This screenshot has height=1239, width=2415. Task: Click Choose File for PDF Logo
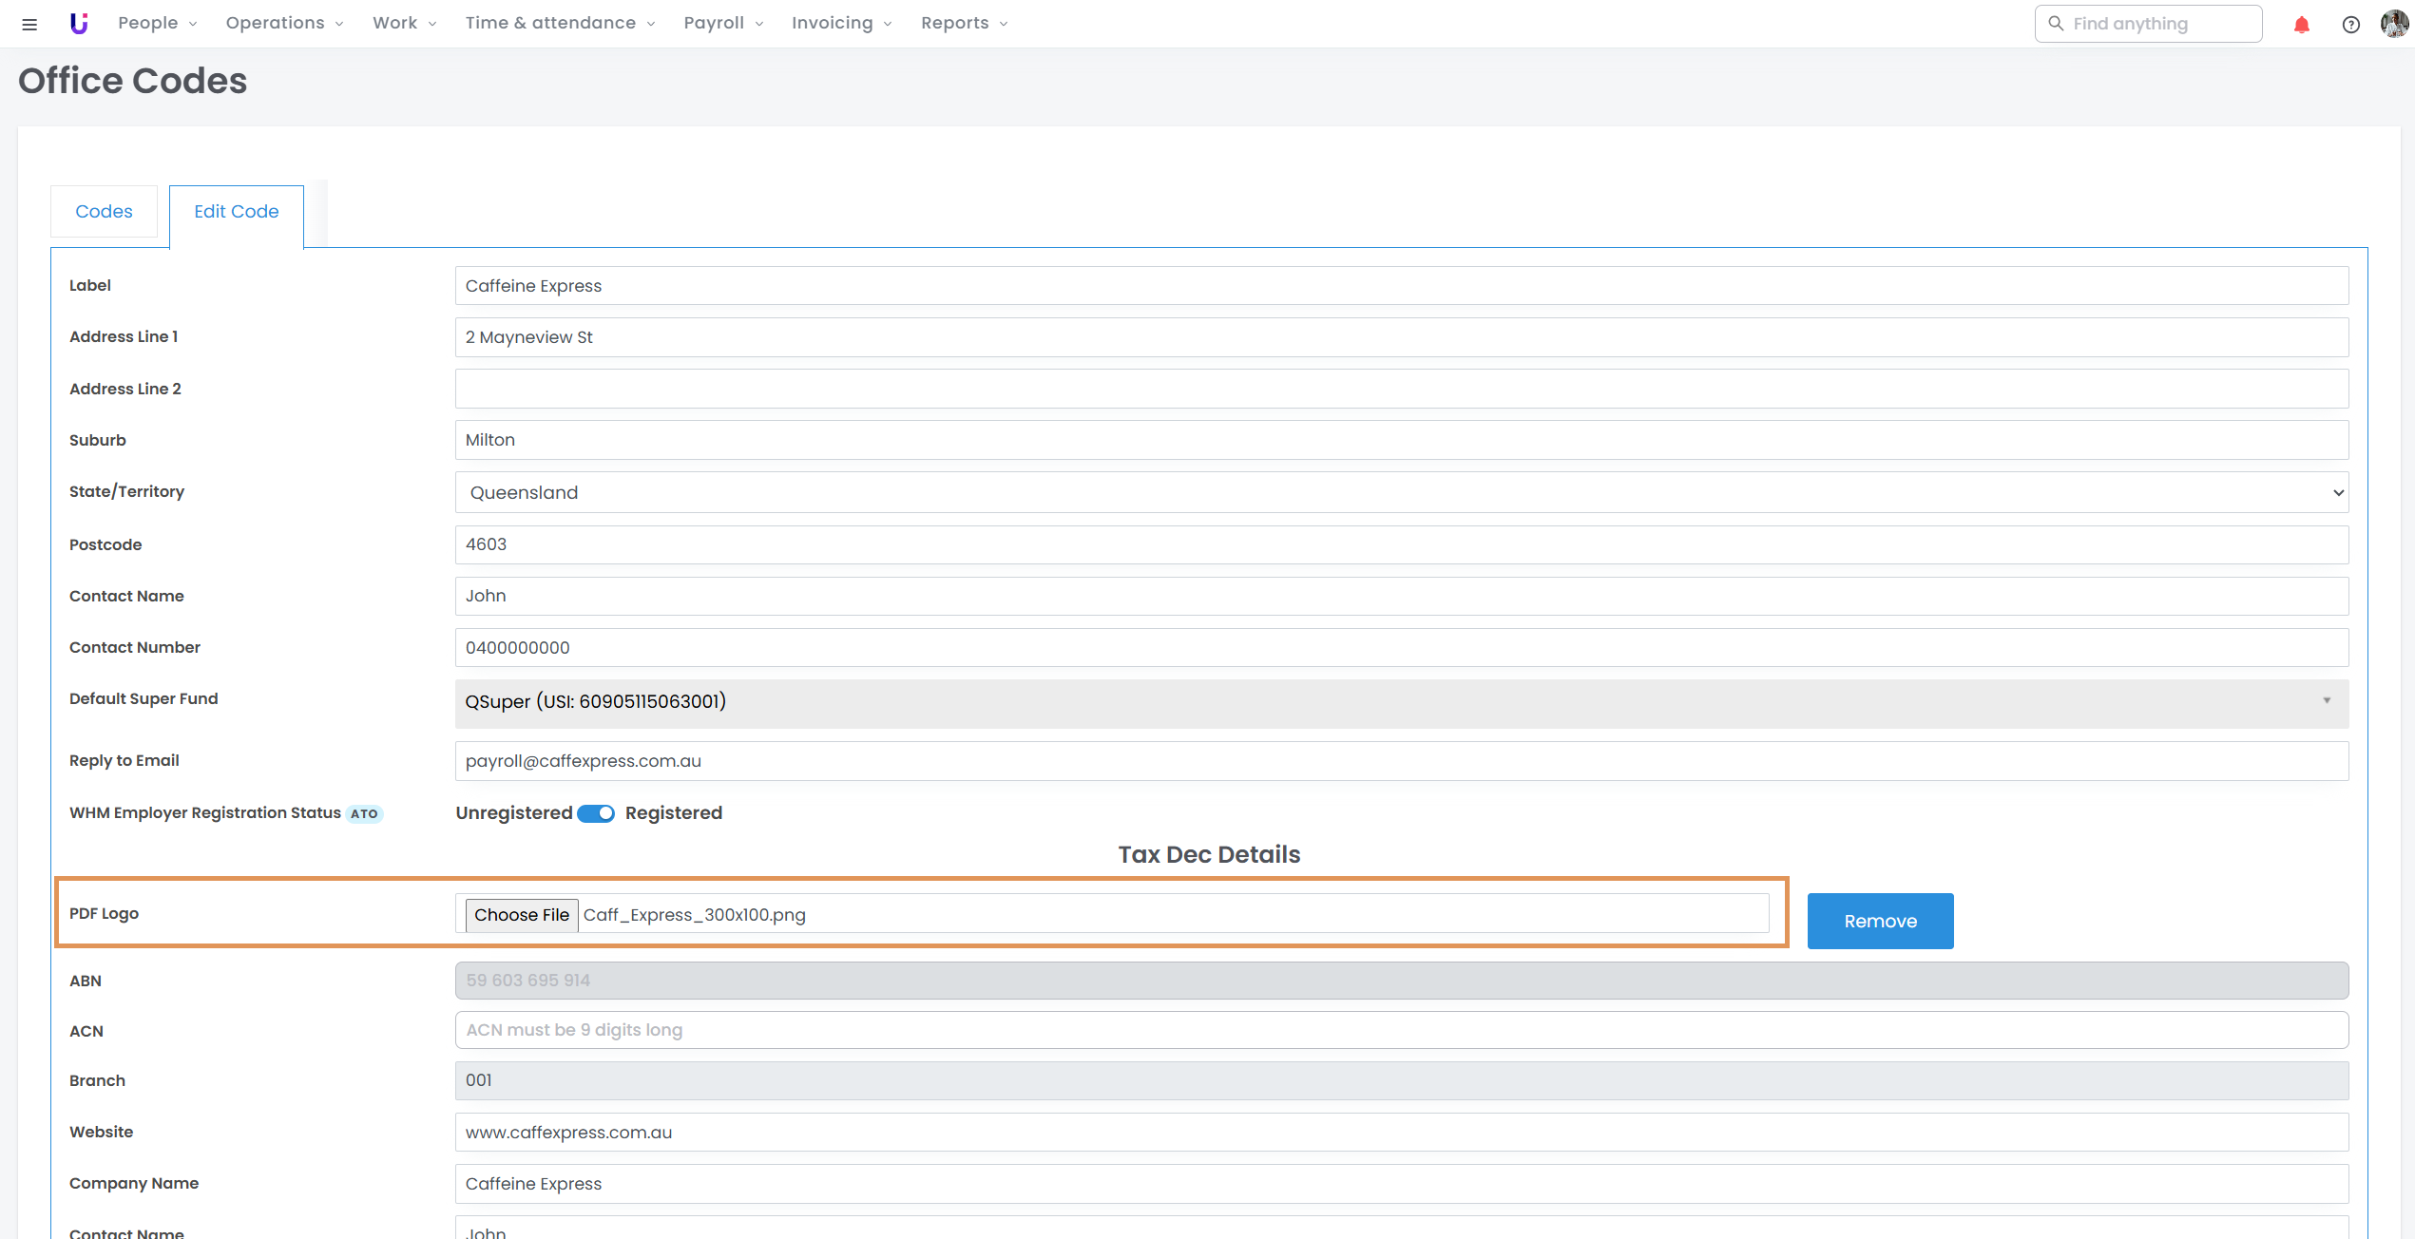coord(522,915)
